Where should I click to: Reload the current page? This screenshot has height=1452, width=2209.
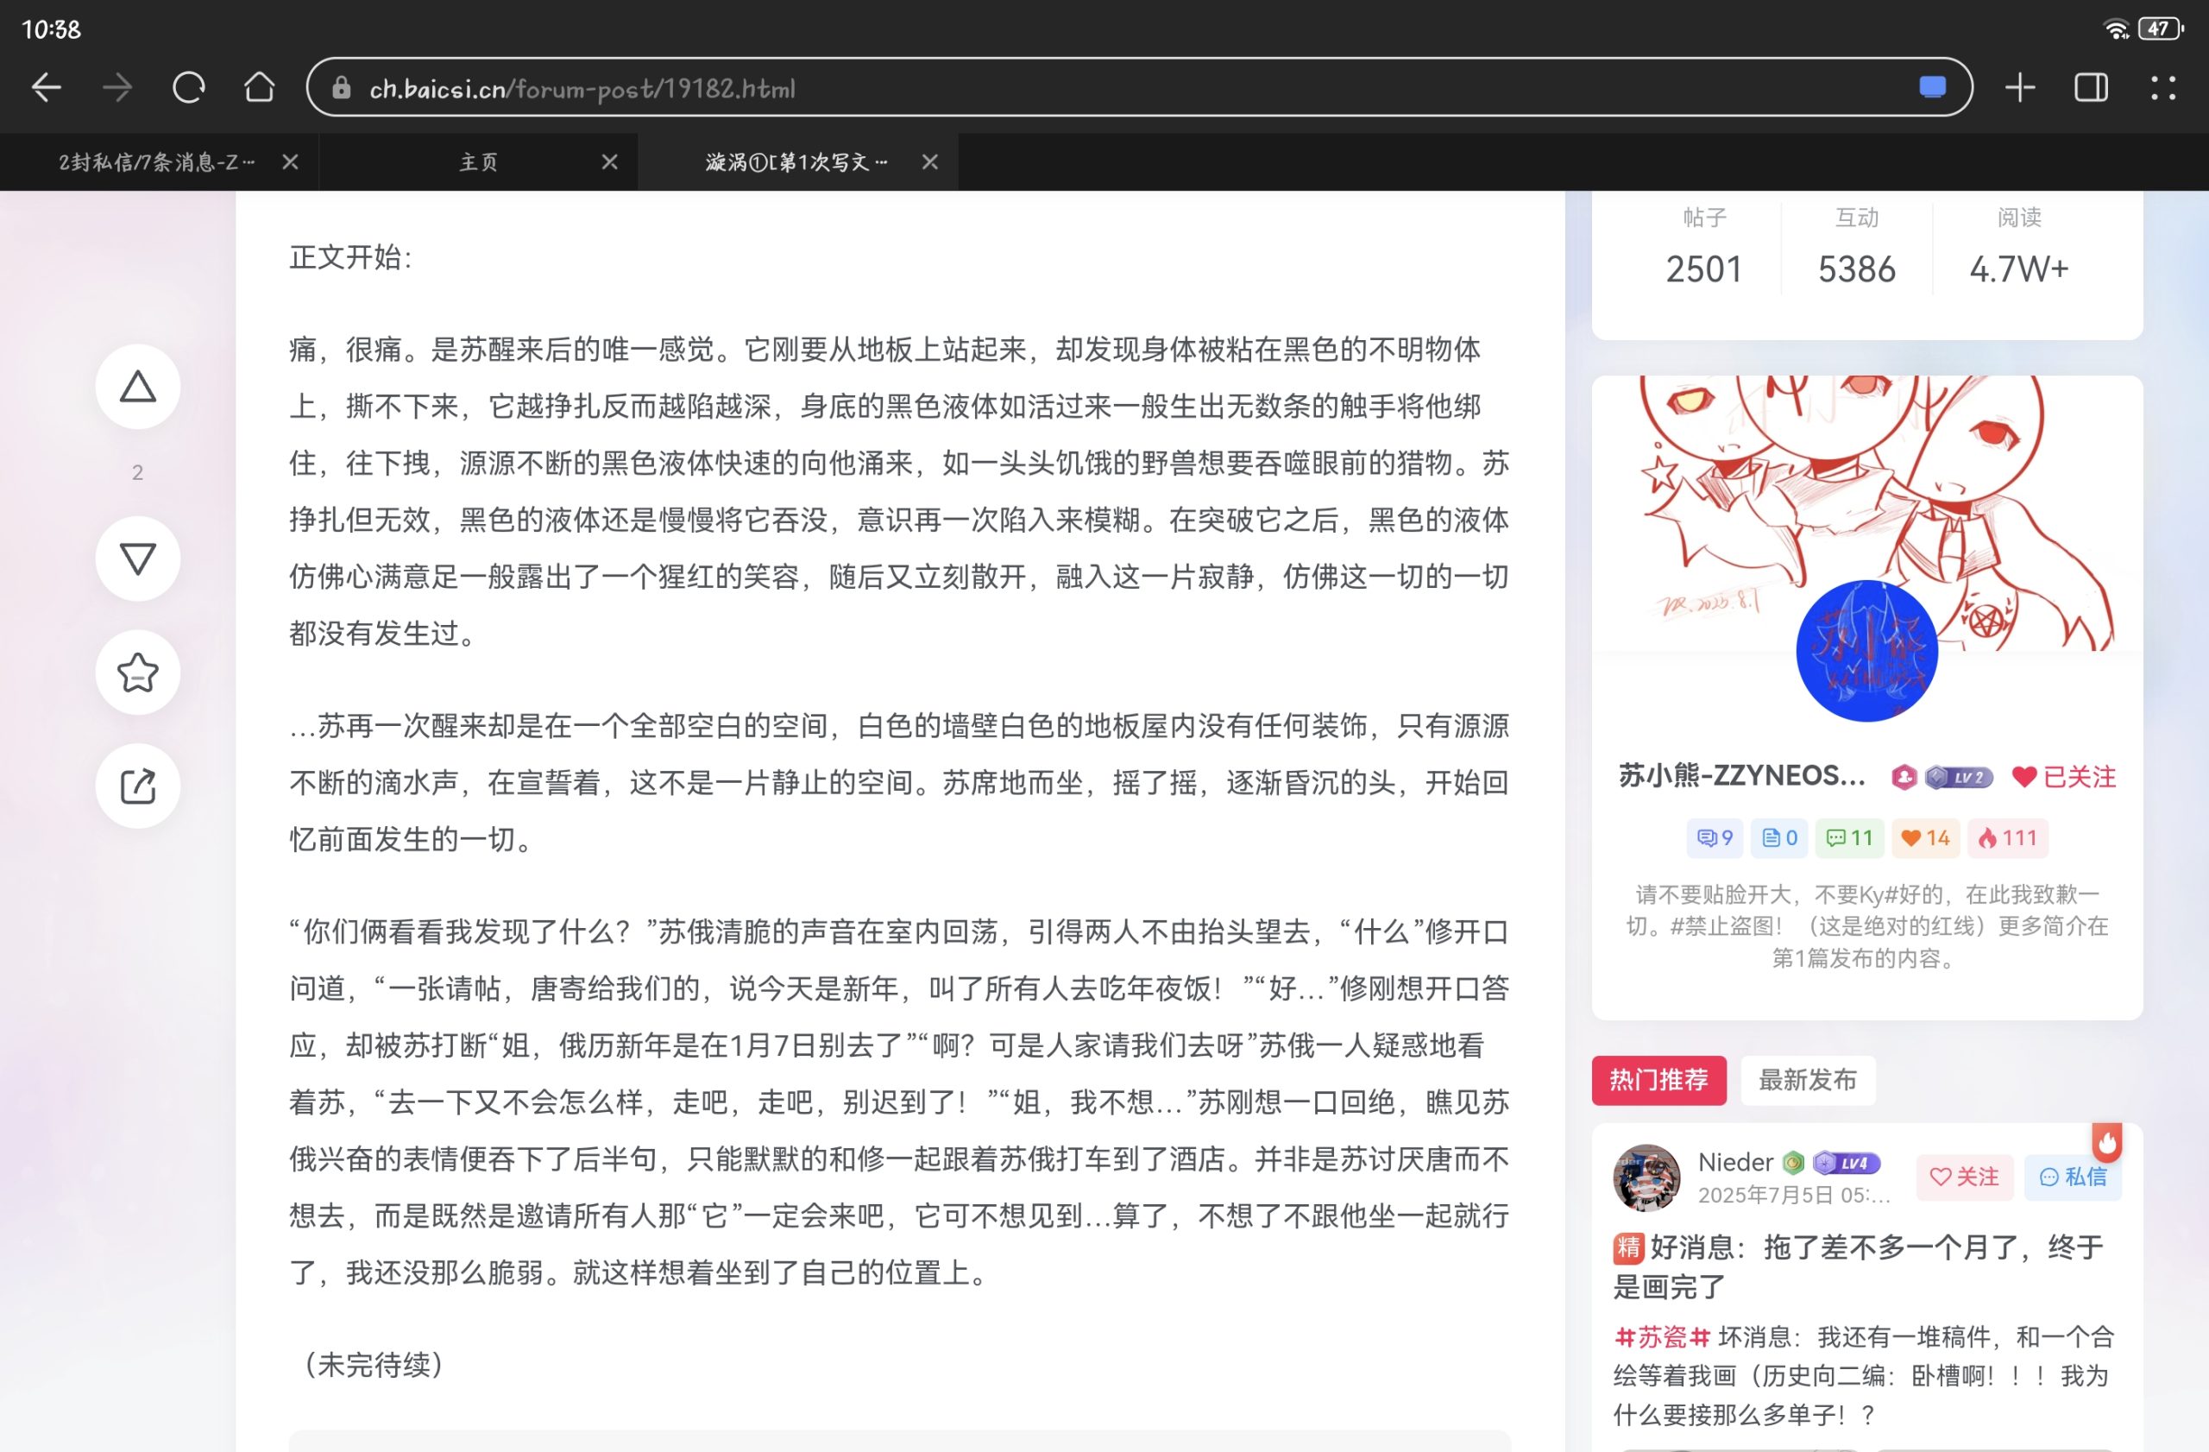pos(188,88)
